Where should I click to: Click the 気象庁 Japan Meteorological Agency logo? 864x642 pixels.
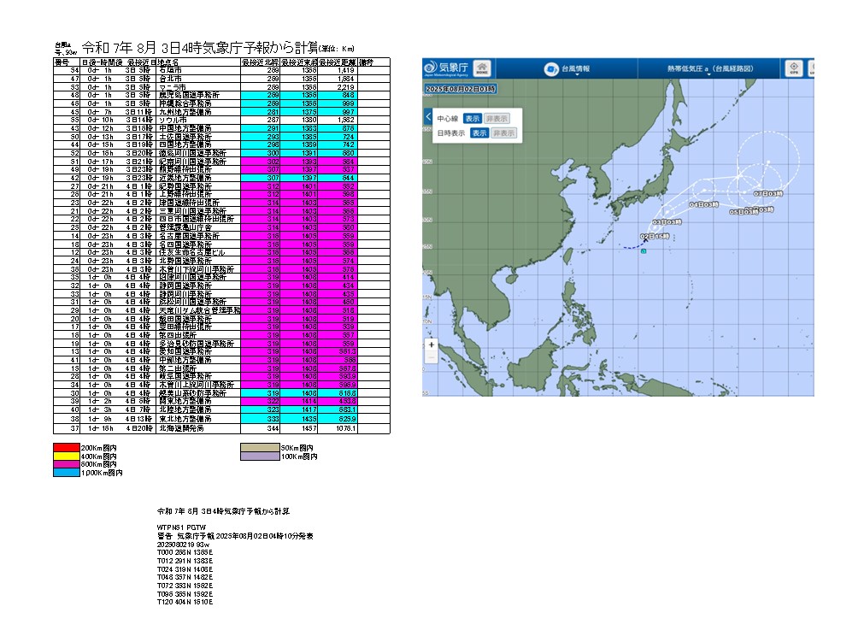click(x=446, y=68)
